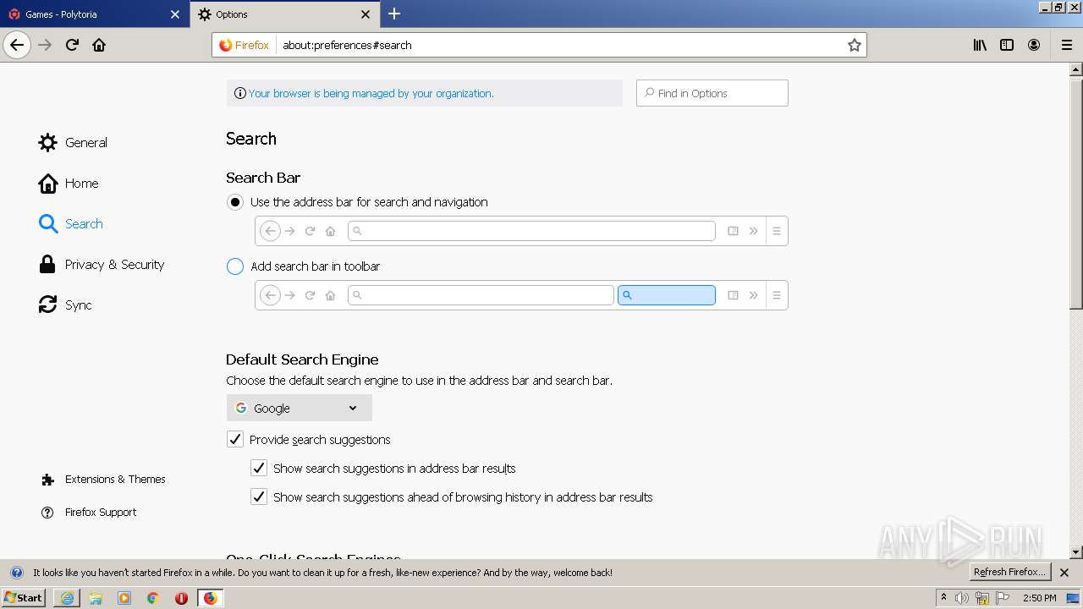Click the Action Center flag tray icon

coord(1003,598)
